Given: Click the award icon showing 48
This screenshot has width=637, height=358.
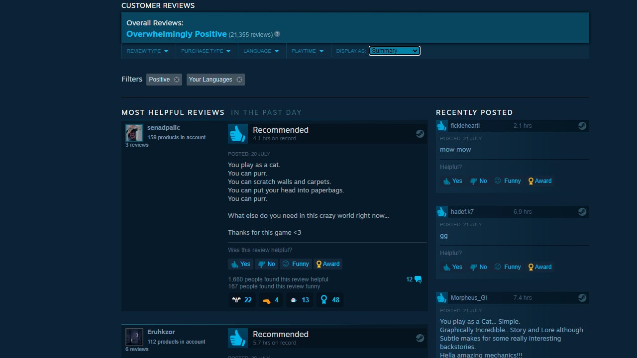Looking at the screenshot, I should coord(330,300).
